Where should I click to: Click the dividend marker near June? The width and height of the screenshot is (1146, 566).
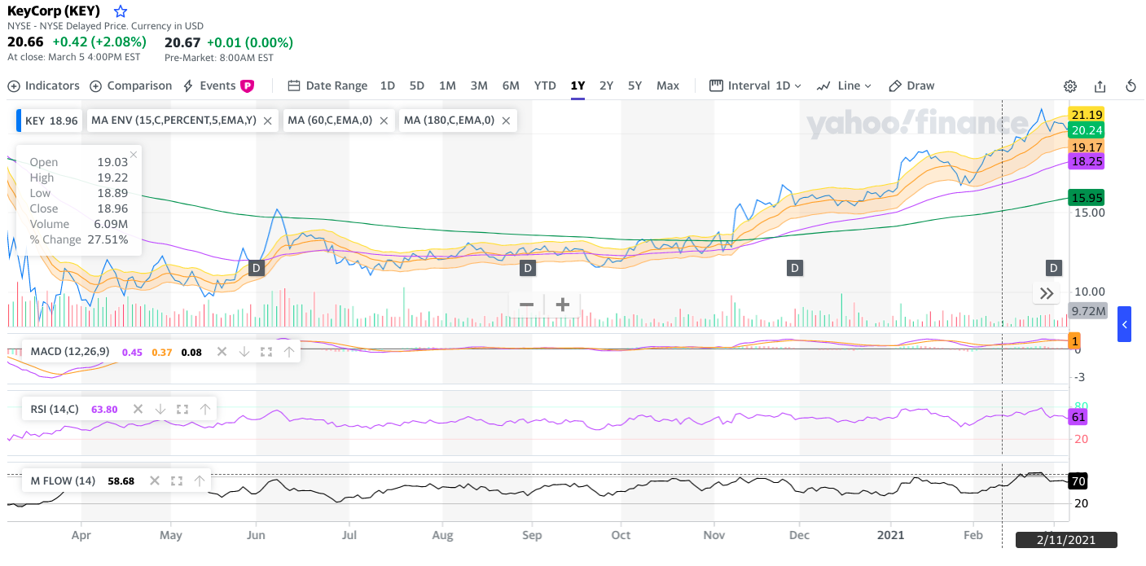256,267
